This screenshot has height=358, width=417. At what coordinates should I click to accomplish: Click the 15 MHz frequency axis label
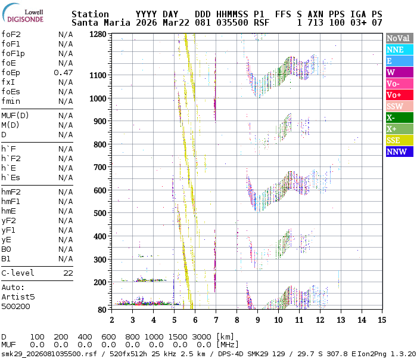point(382,320)
